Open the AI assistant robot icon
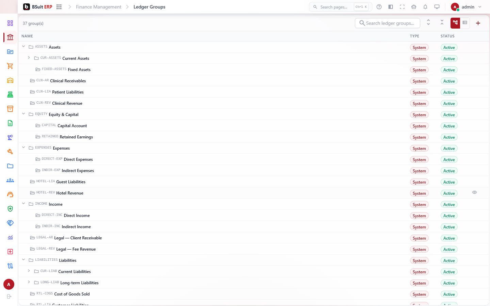The image size is (490, 306). (414, 7)
